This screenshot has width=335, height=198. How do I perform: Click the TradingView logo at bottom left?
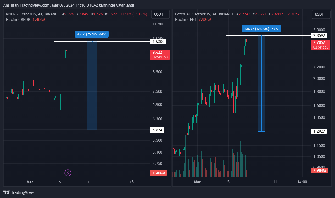coord(19,192)
